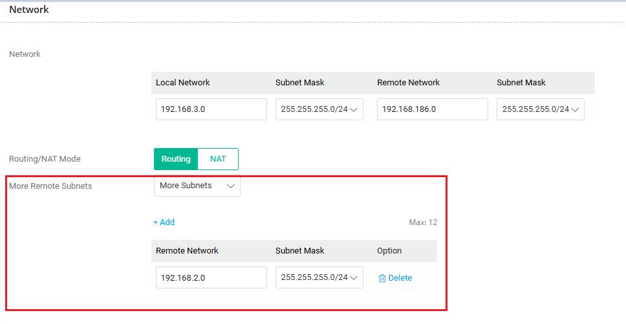This screenshot has height=324, width=626.
Task: Click the Option column header
Action: click(389, 251)
